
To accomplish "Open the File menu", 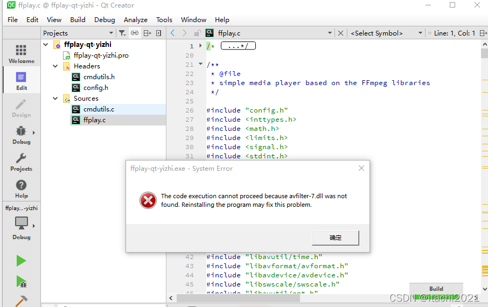I will pyautogui.click(x=12, y=19).
